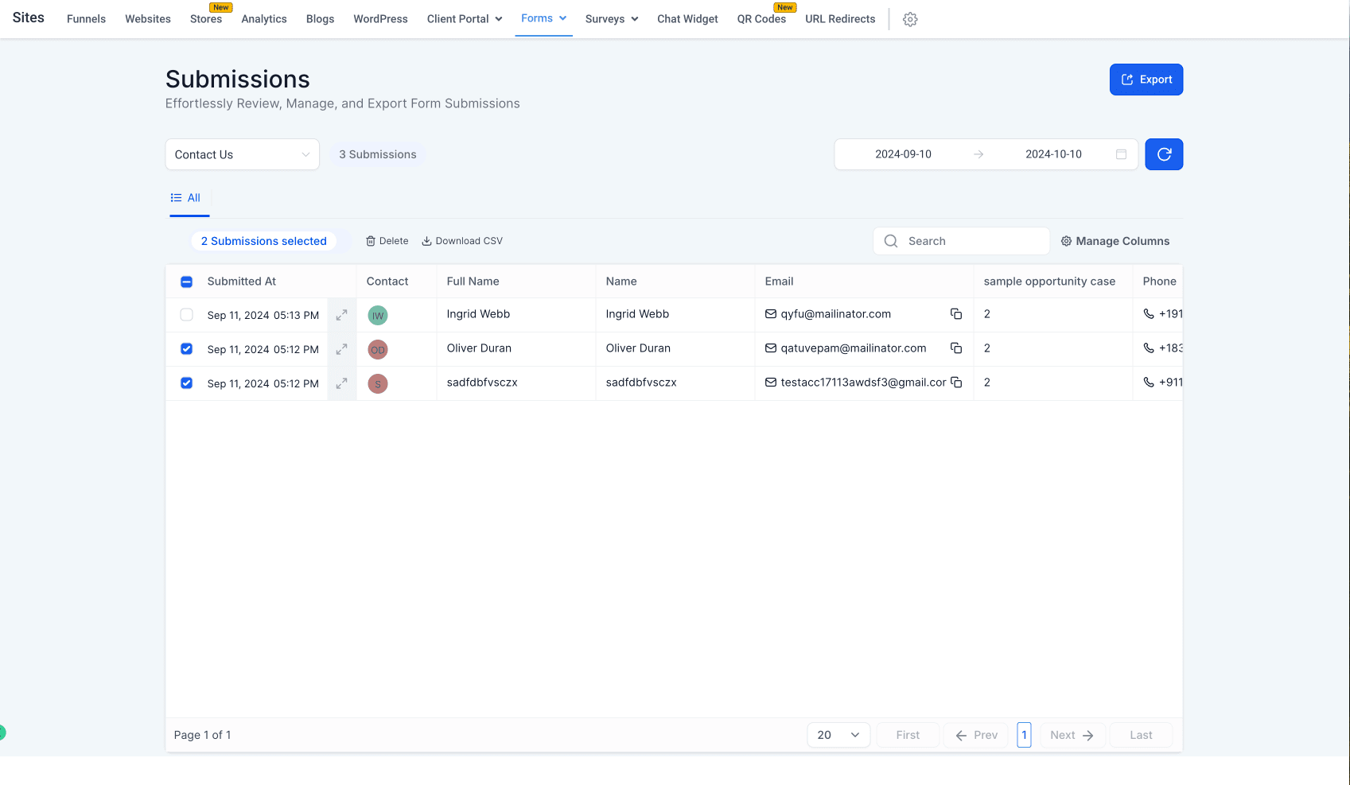Copy Ingrid Webb's email address
The height and width of the screenshot is (785, 1350).
point(956,314)
